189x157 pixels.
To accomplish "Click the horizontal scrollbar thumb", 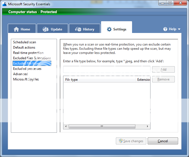I will point(102,126).
